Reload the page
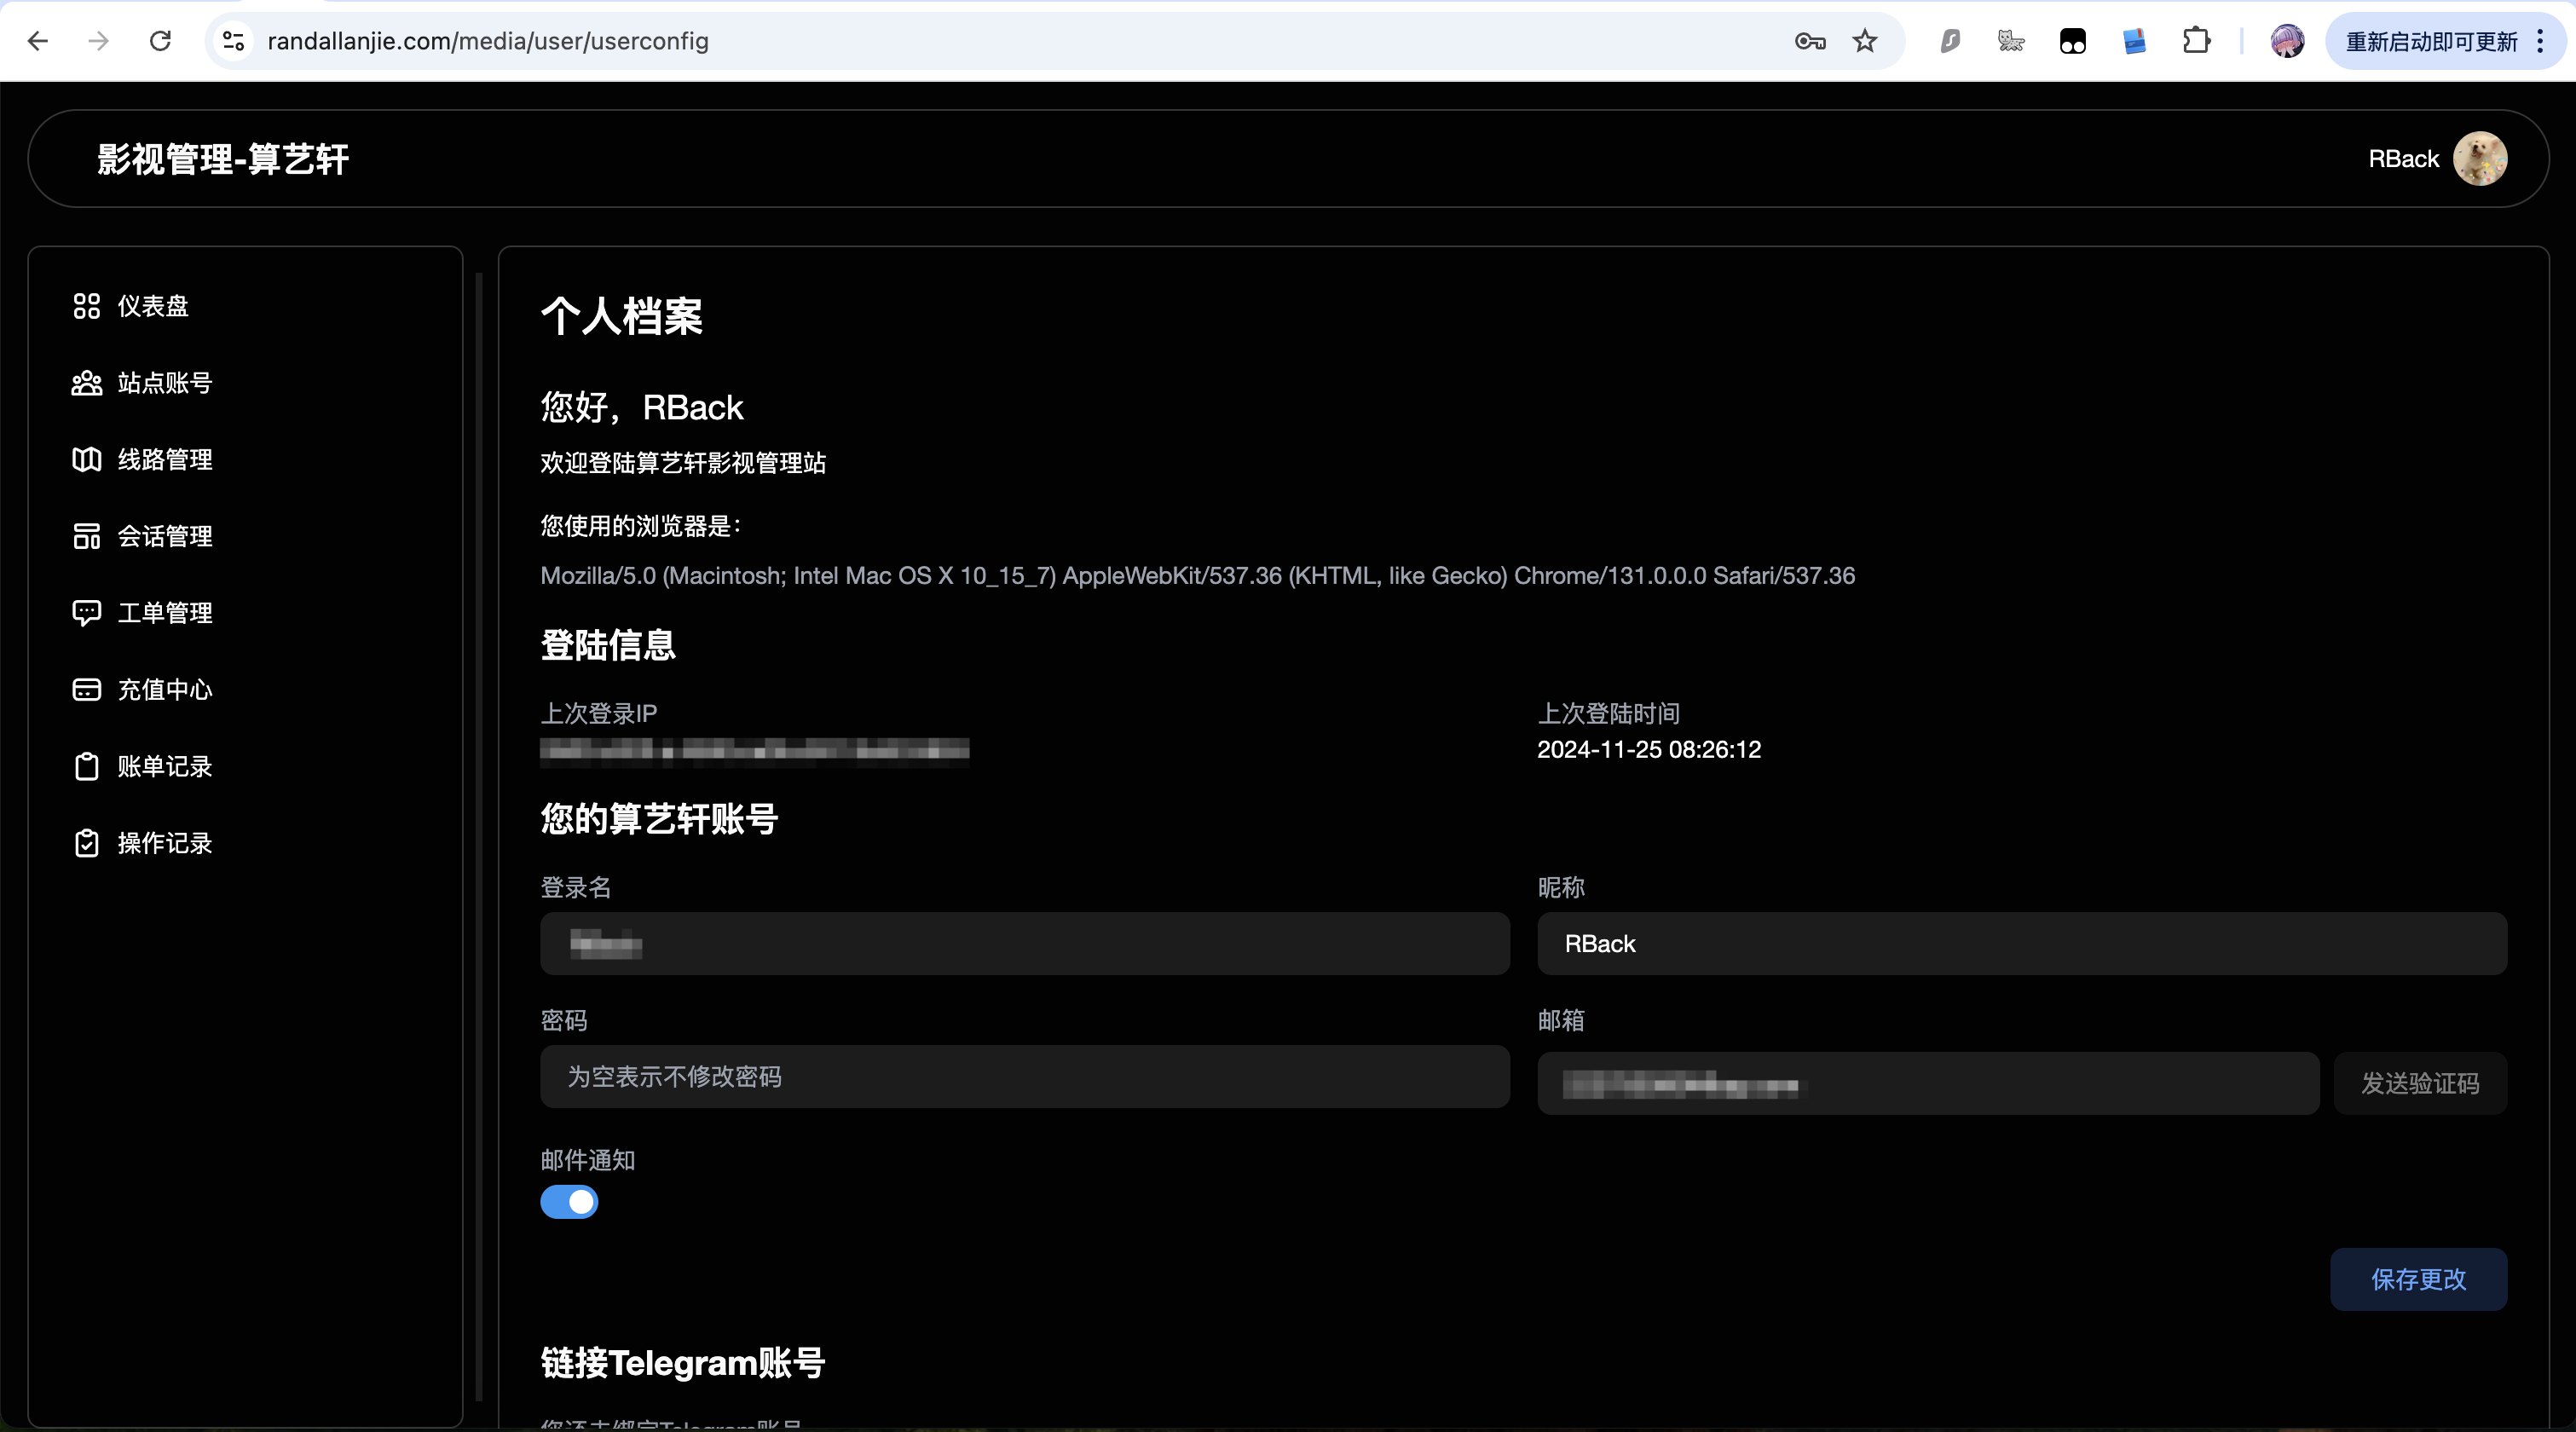 coord(160,41)
